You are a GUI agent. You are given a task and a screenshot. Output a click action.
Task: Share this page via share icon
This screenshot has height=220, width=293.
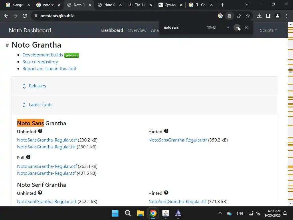(239, 16)
